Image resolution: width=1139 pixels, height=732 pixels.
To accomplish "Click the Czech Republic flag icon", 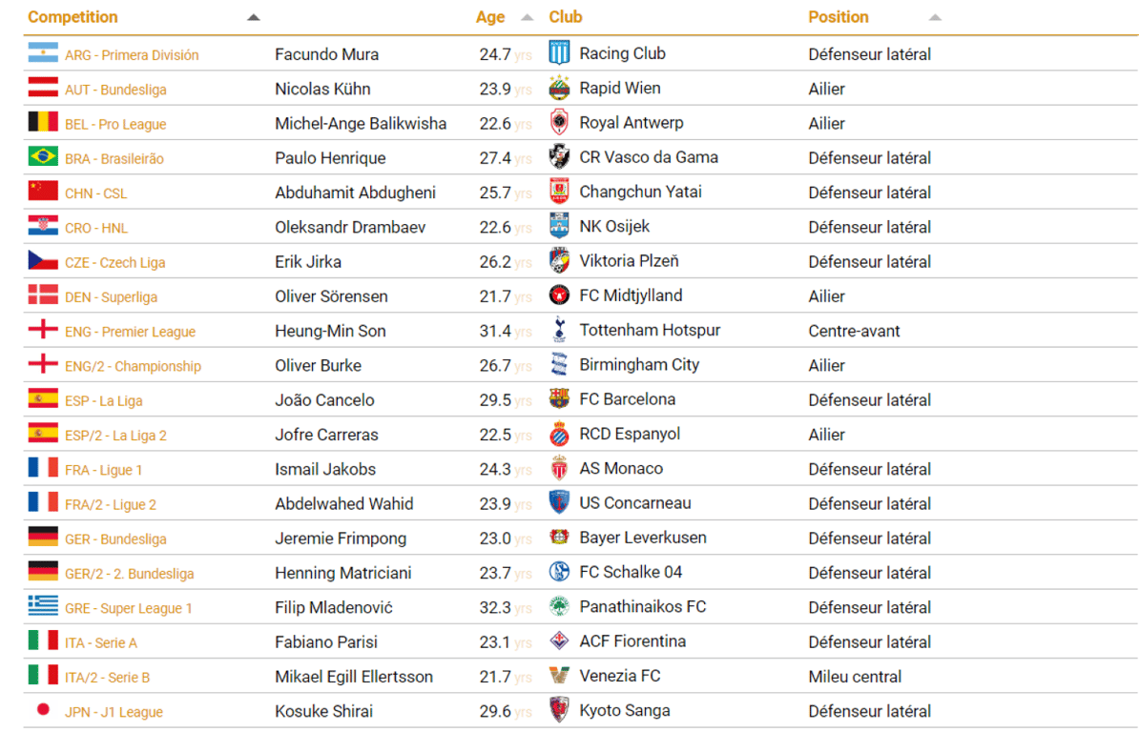I will click(43, 261).
